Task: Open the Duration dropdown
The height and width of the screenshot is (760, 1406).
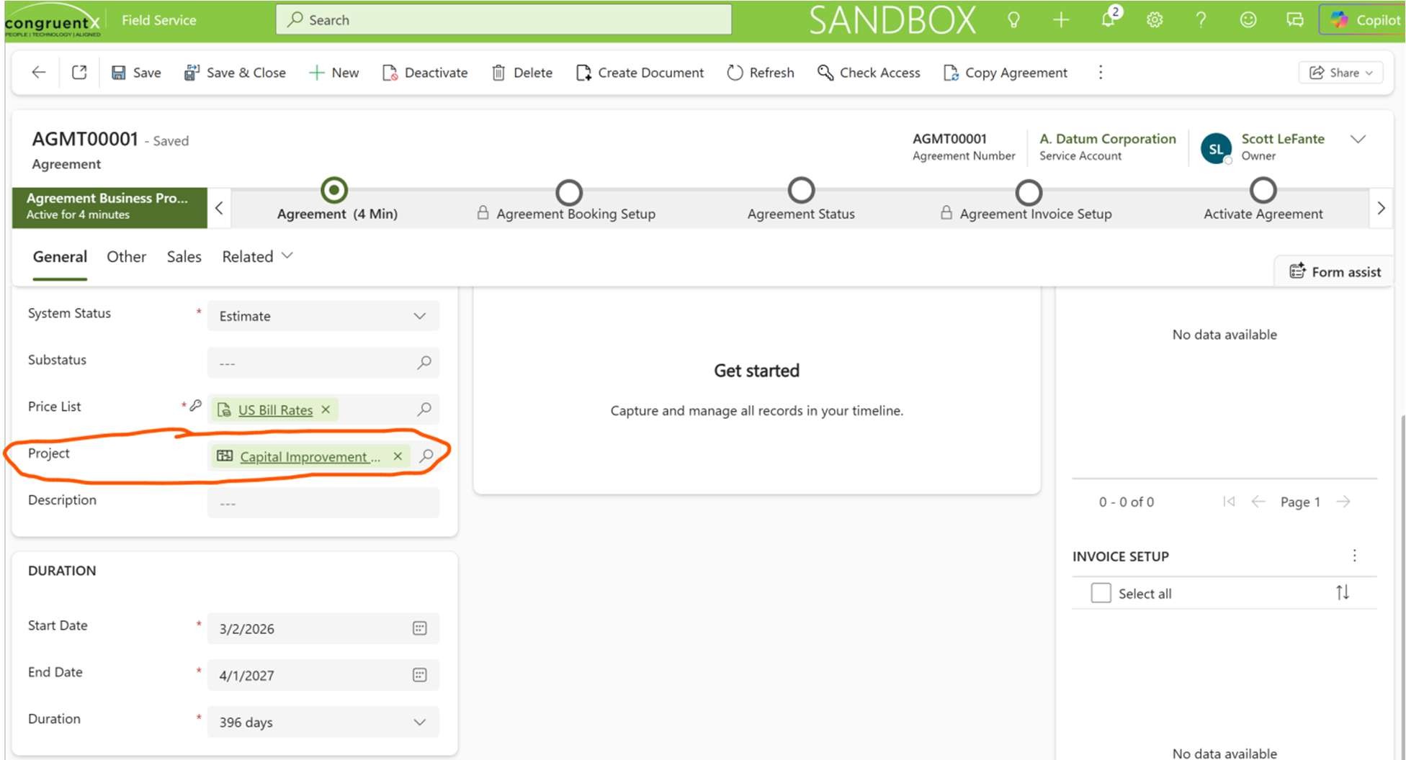Action: coord(419,722)
